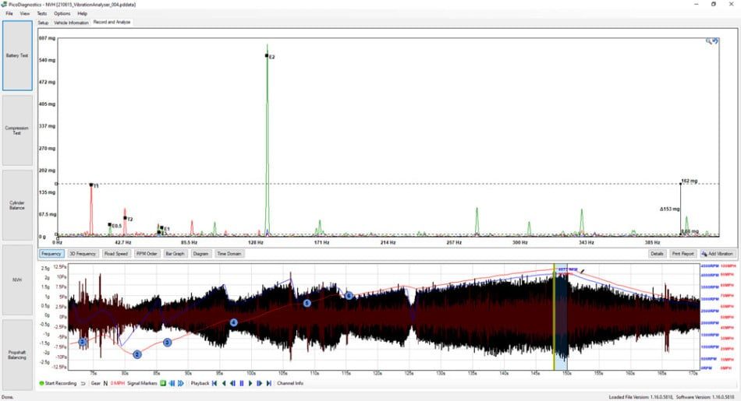741x401 pixels.
Task: Click the dashed 162 mg ruler handle on left axis
Action: coord(56,184)
